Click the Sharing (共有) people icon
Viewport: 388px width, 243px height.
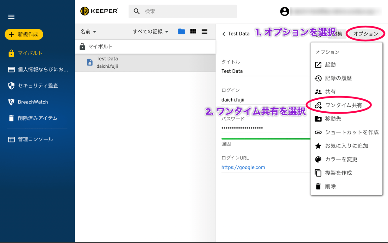tap(317, 91)
